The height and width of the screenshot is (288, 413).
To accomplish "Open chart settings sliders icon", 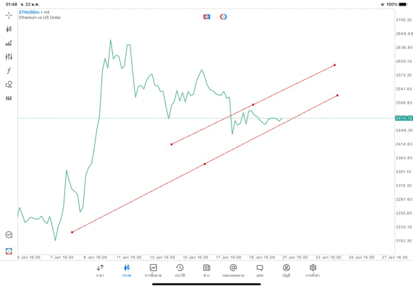I will (x=9, y=57).
